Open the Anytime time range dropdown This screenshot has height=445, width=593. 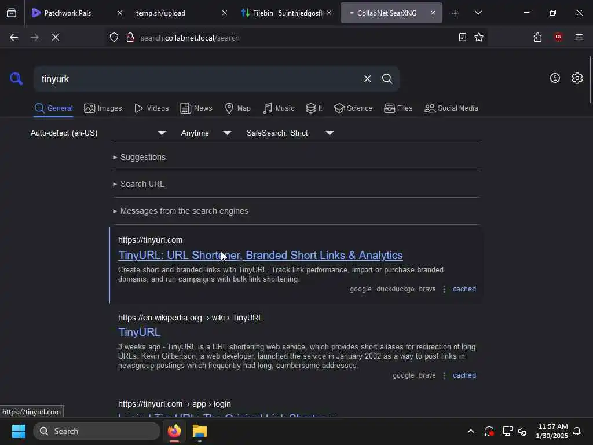click(206, 133)
